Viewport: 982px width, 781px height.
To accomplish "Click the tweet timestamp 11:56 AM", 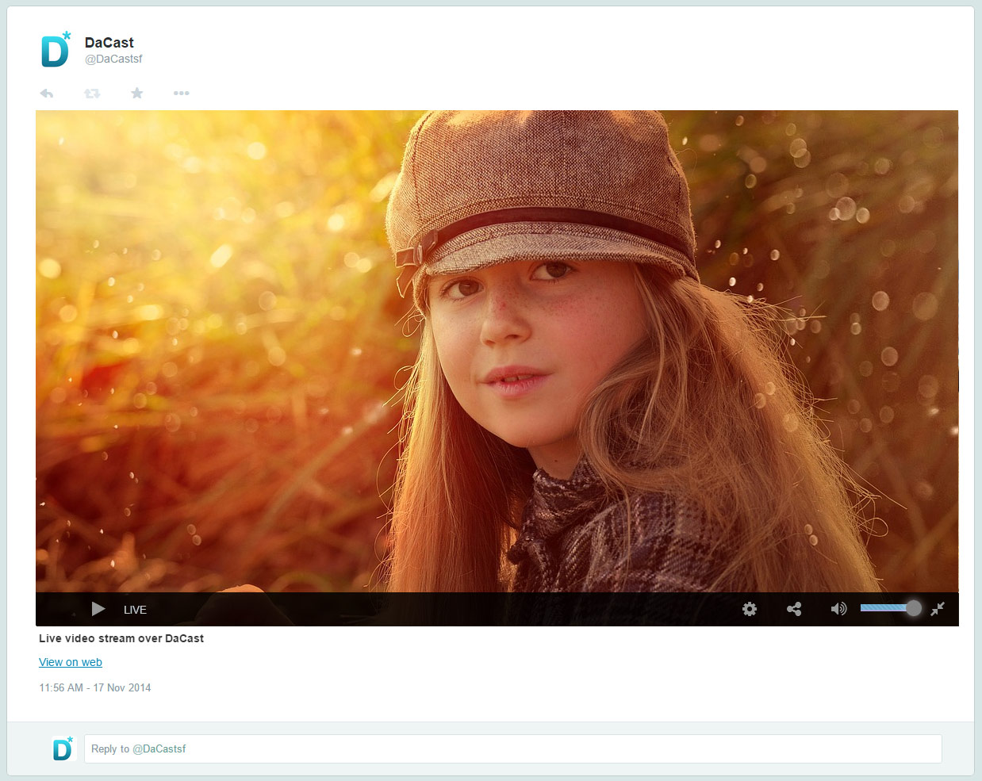I will click(x=95, y=687).
